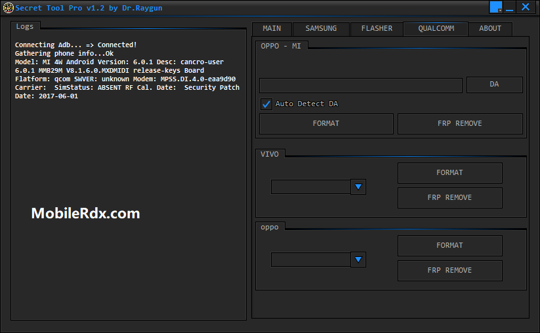Click the 'Connecting Adb... => Connected!' log line
Viewport: 540px width, 333px height.
coord(75,45)
